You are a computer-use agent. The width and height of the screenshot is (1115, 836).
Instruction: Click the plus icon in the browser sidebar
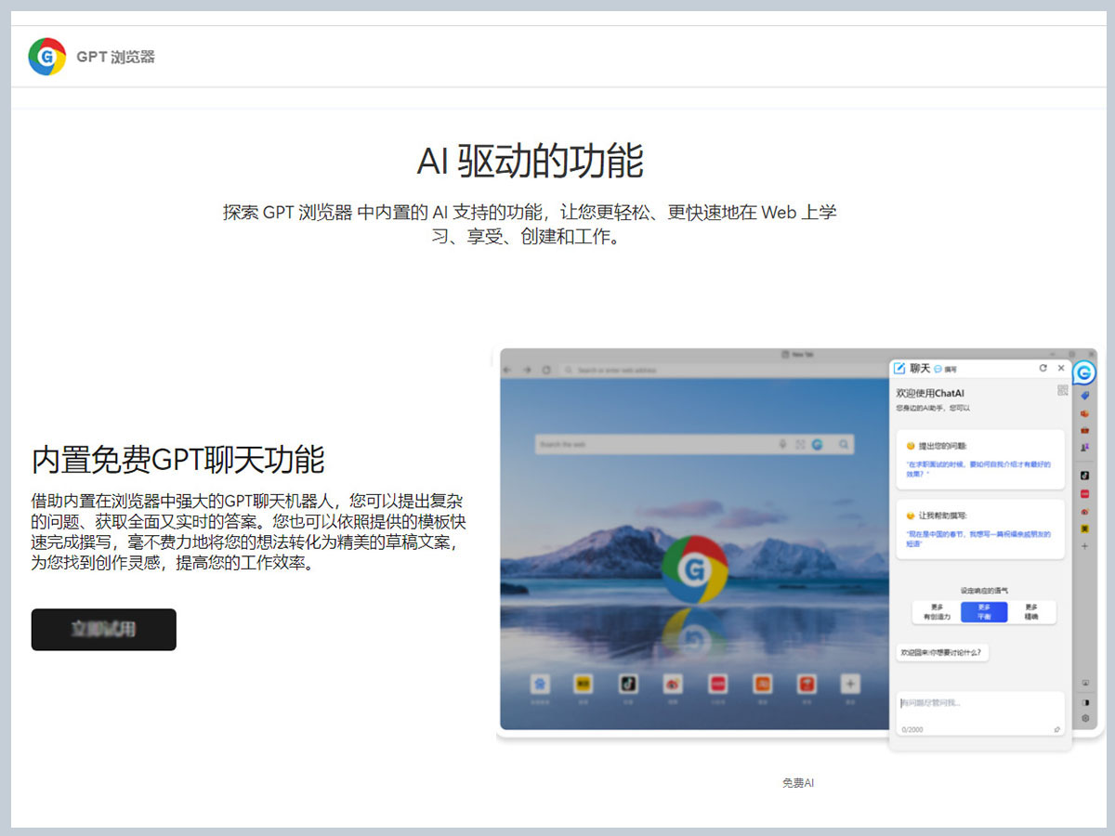click(1085, 546)
